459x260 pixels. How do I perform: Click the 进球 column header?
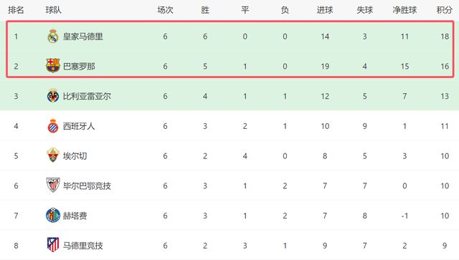pyautogui.click(x=325, y=10)
